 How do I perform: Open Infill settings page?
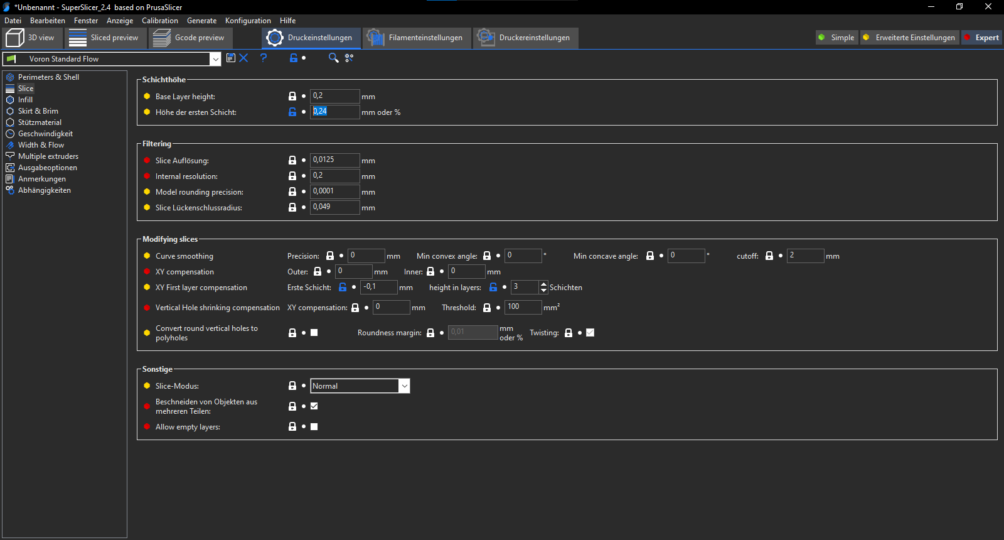(25, 99)
